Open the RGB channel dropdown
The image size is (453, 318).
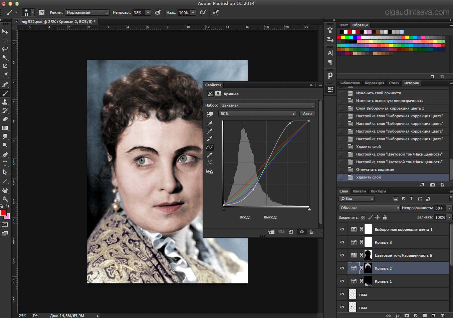257,114
